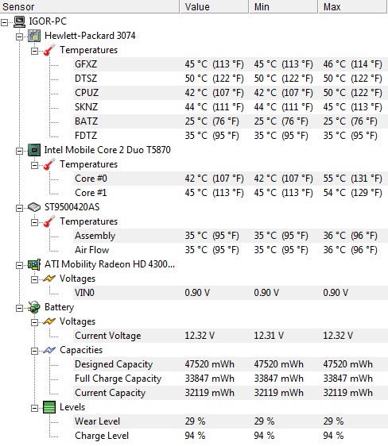Collapse the IGOR-PC root node

[x=4, y=22]
